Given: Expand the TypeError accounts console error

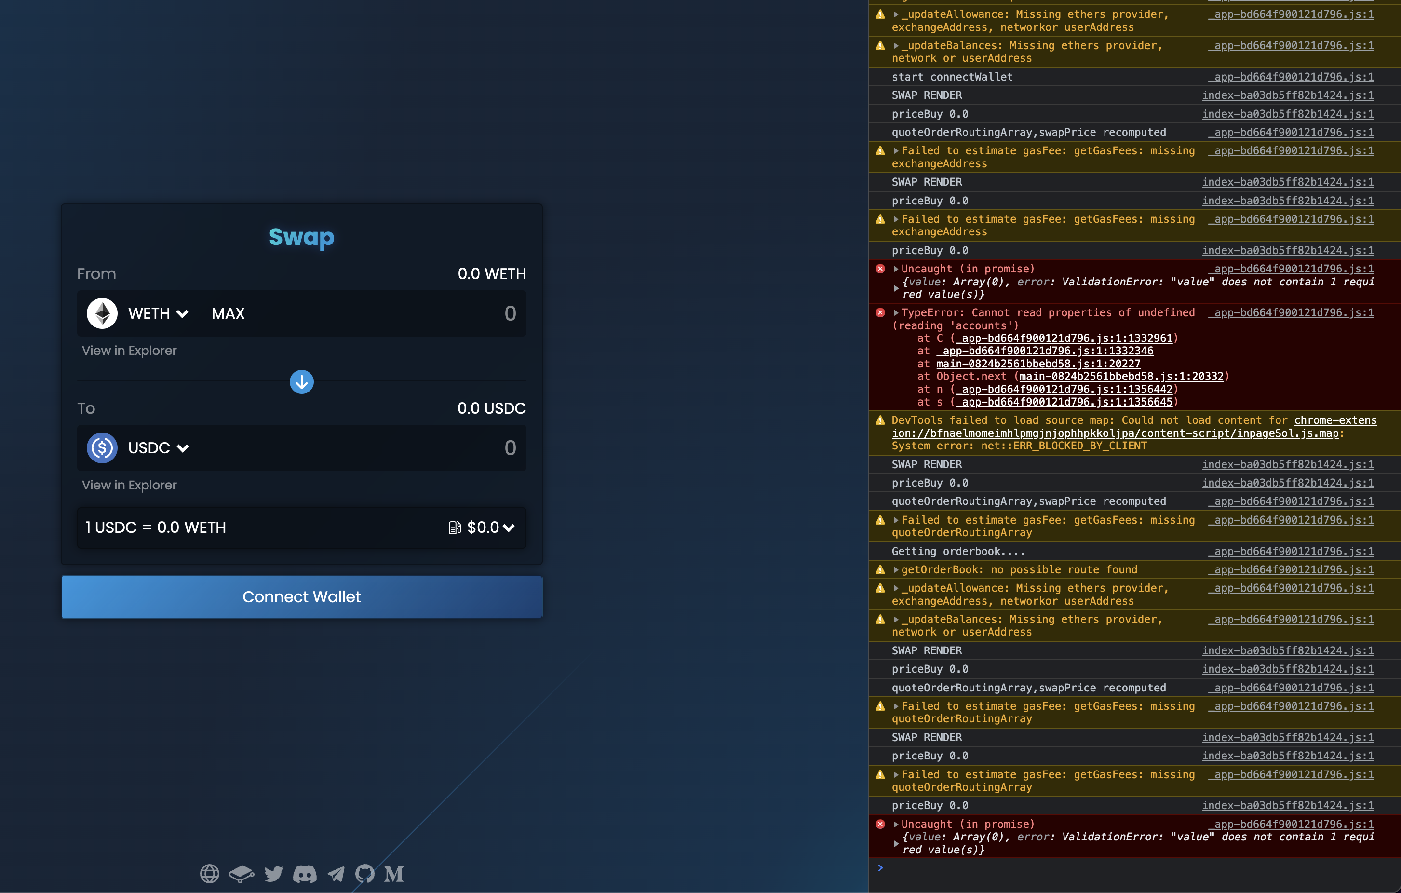Looking at the screenshot, I should coord(896,313).
